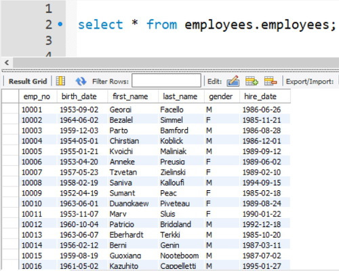Viewport: 339px width, 271px height.
Task: Select last name 'Bamford' cell
Action: [x=181, y=130]
